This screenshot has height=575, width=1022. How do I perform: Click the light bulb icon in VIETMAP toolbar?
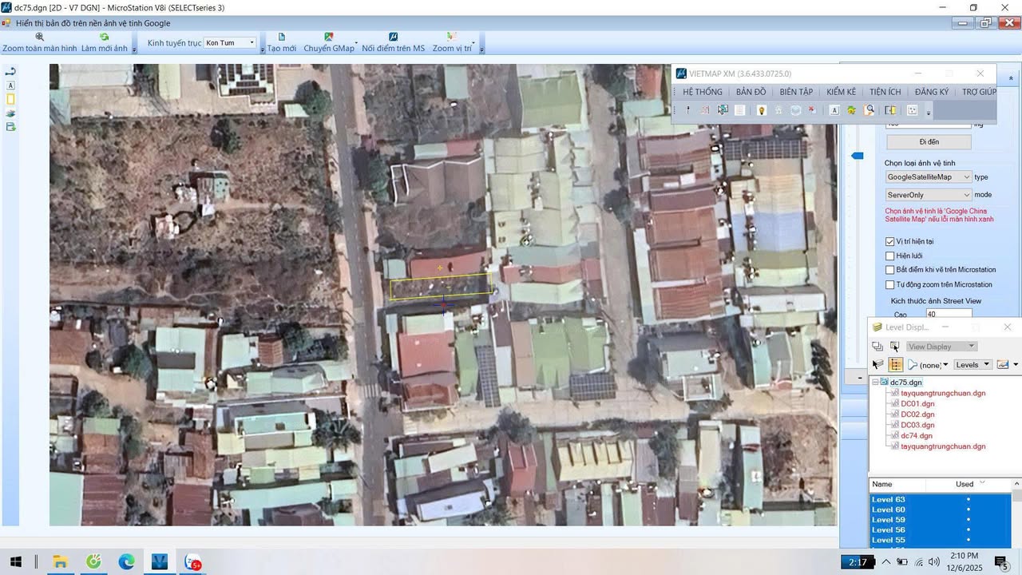coord(762,110)
